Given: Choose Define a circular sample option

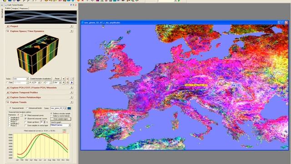Looking at the screenshot, I should point(51,113).
